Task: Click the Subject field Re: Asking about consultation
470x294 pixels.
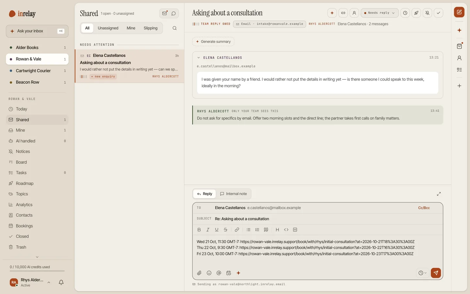Action: (x=318, y=219)
